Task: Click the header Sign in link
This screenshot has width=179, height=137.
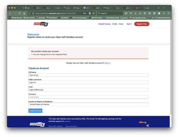Action: 129,24
